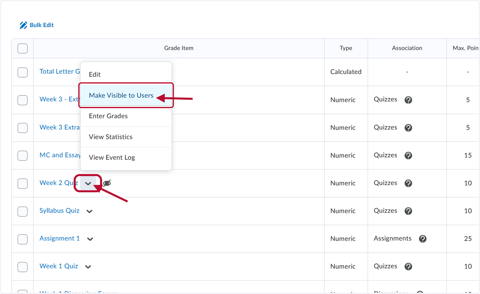This screenshot has height=294, width=480.
Task: Click help icon in Week 1 Quiz row
Action: [x=408, y=266]
